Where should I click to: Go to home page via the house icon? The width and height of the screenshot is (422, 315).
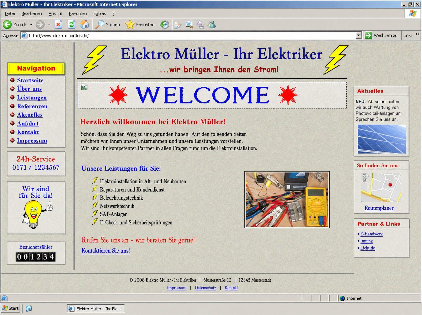[x=84, y=25]
